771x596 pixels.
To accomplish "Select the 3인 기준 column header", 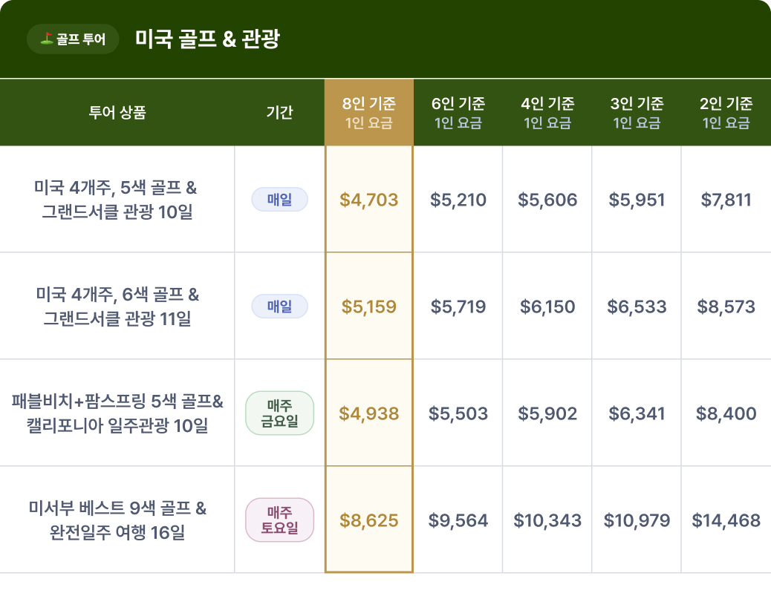I will 637,113.
